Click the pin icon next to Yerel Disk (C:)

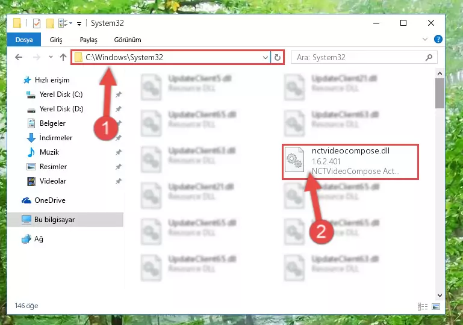[x=119, y=94]
